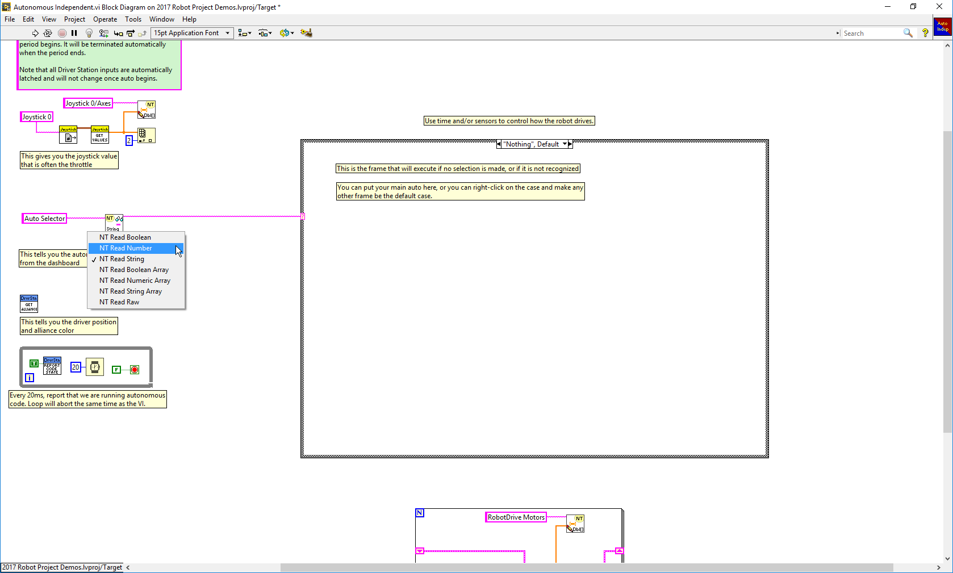Click the NT Write Dbl array node near Joystick 0/Axes

pos(147,110)
